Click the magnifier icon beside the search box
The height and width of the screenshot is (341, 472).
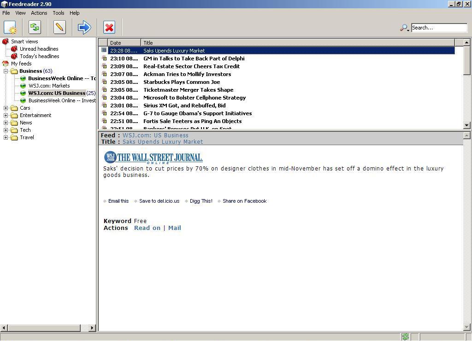click(403, 28)
